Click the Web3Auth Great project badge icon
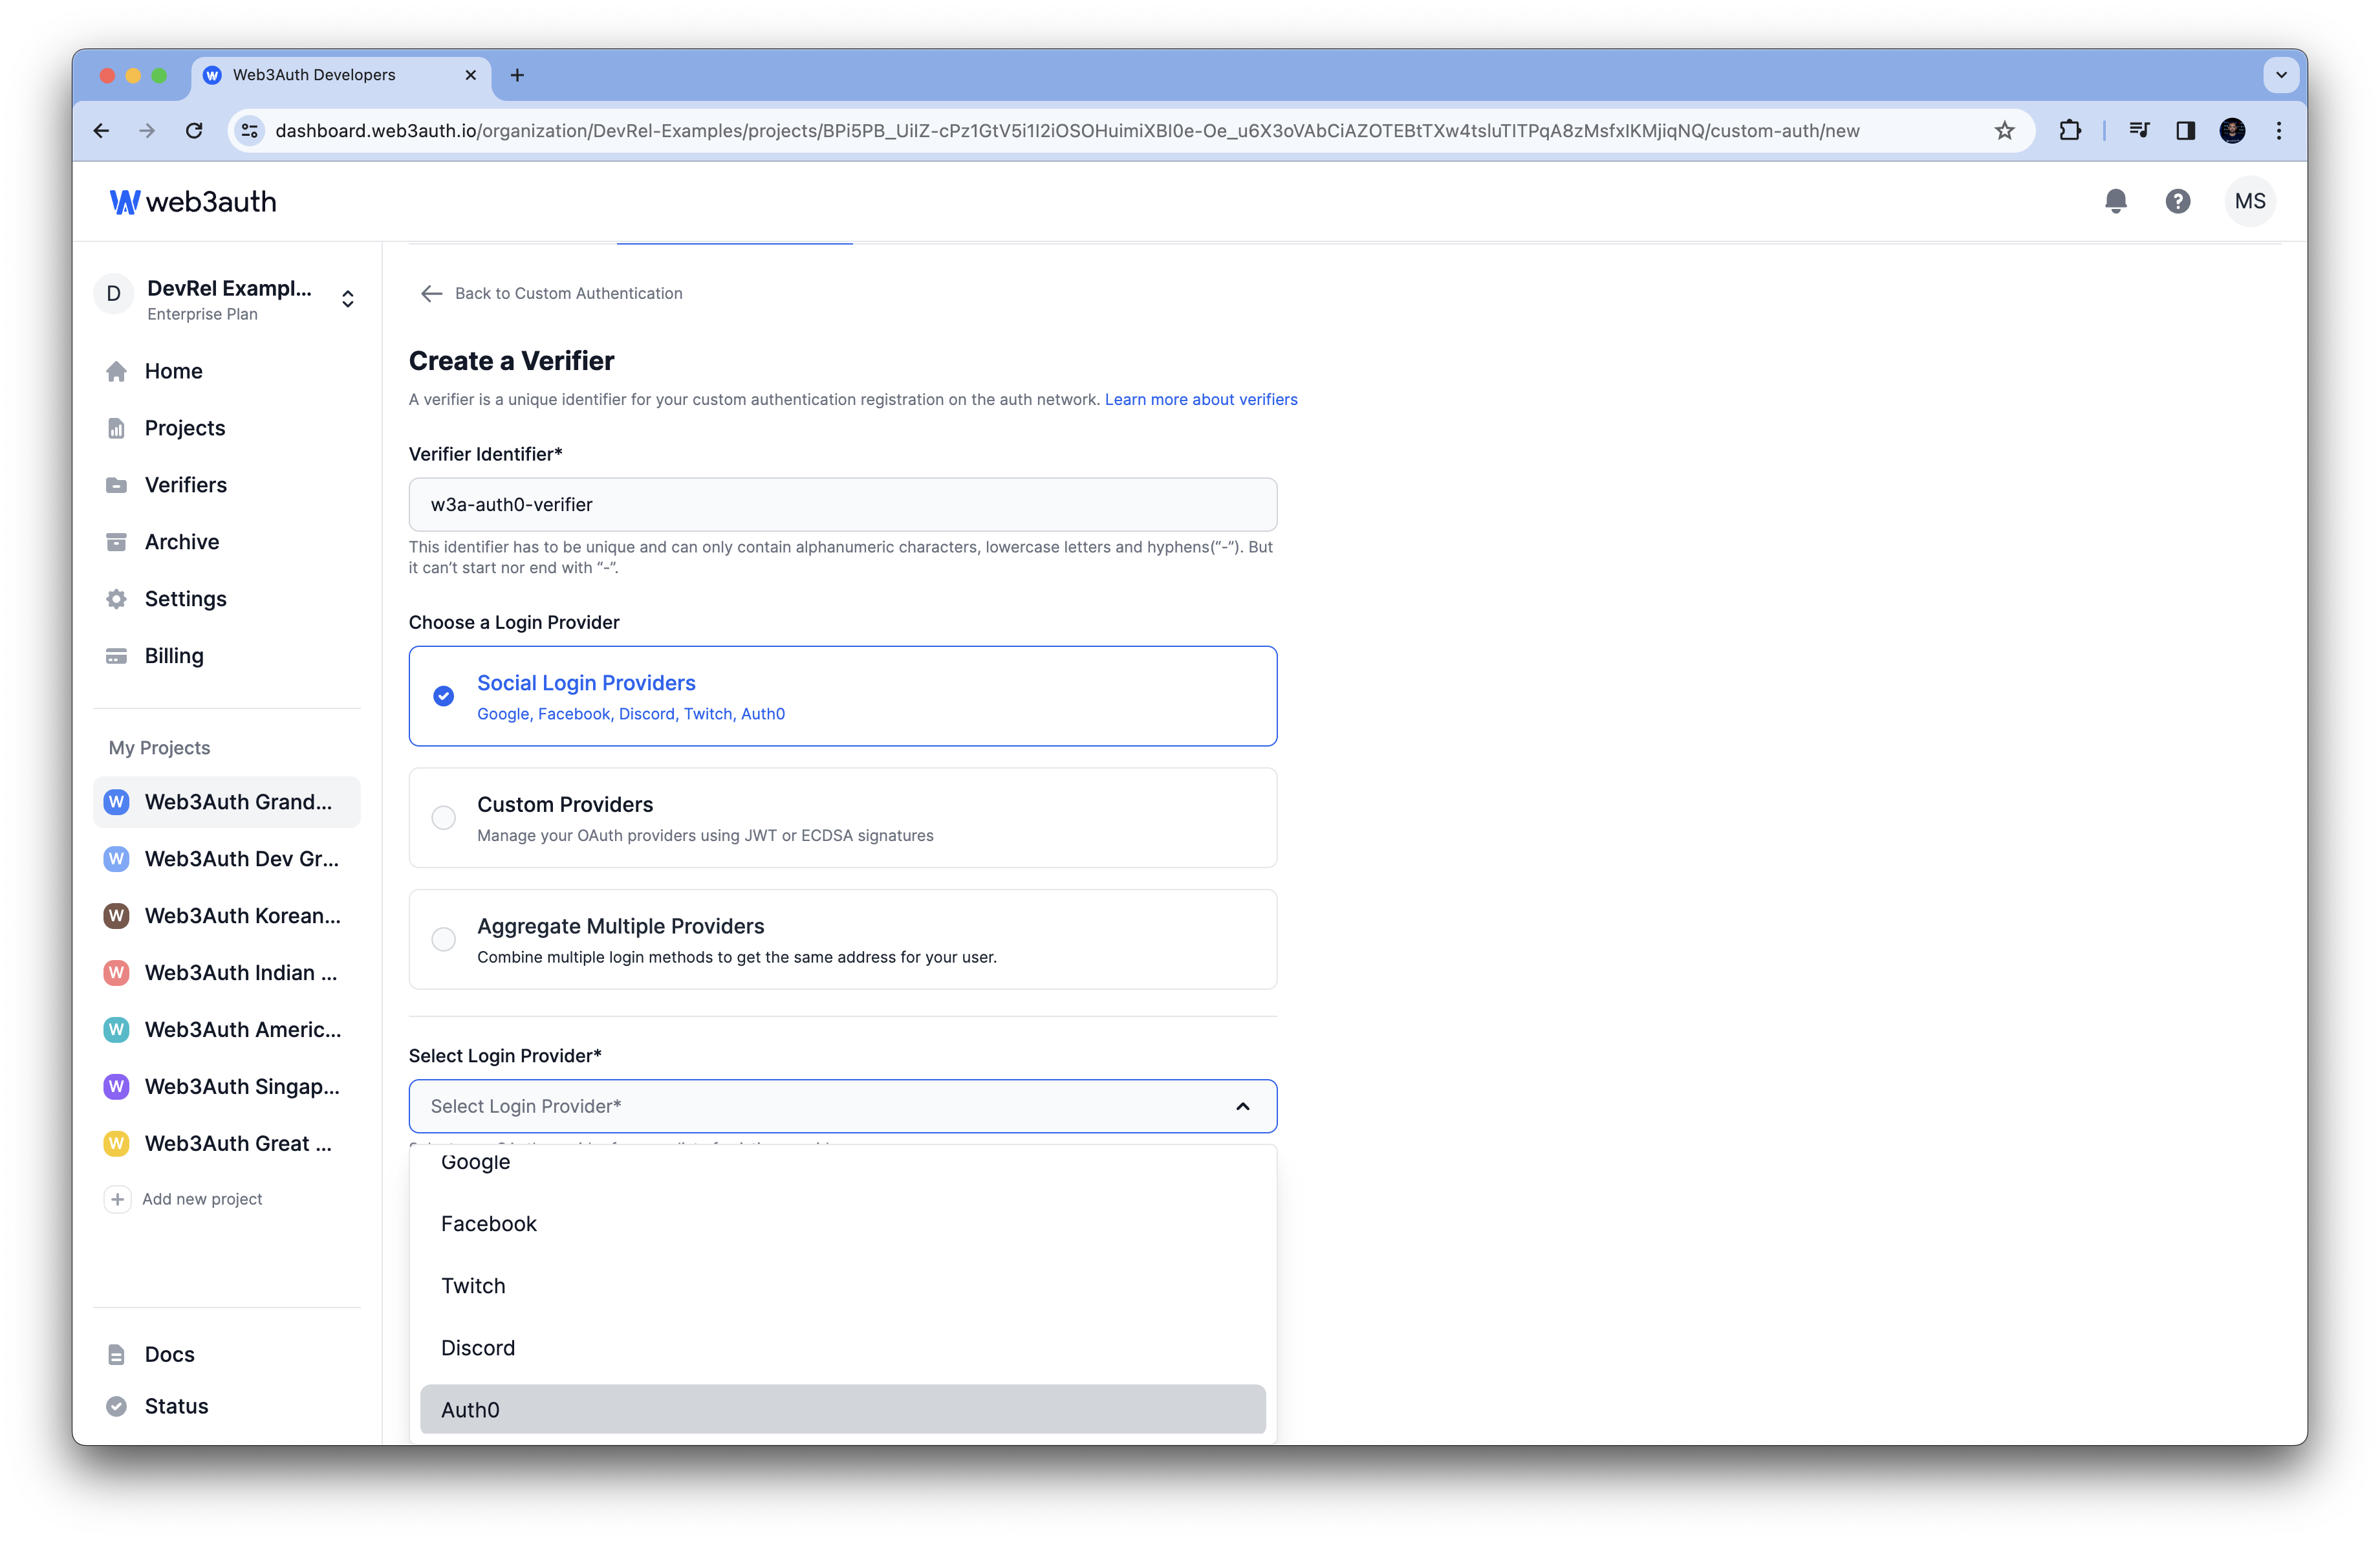 [x=116, y=1144]
